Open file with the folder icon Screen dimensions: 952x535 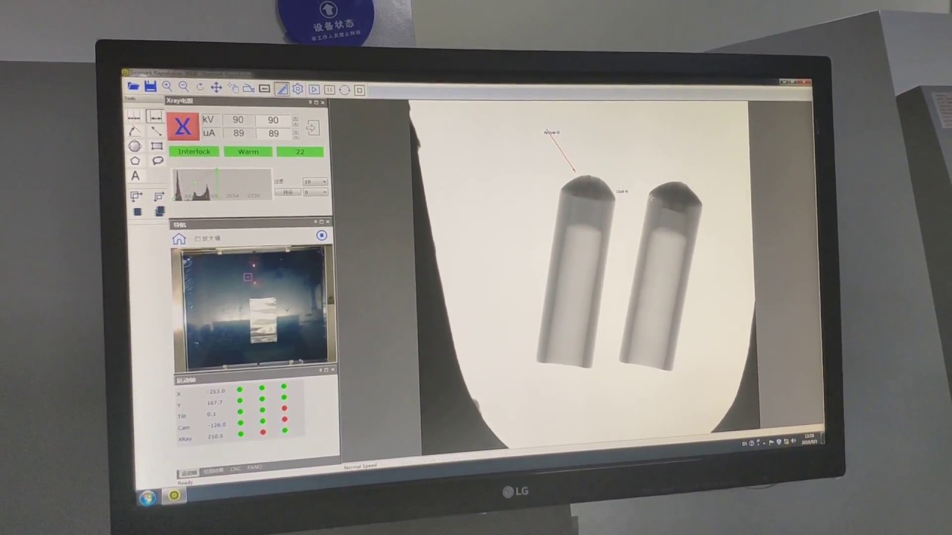[133, 86]
